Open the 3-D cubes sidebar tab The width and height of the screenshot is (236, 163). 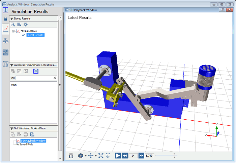[5, 41]
